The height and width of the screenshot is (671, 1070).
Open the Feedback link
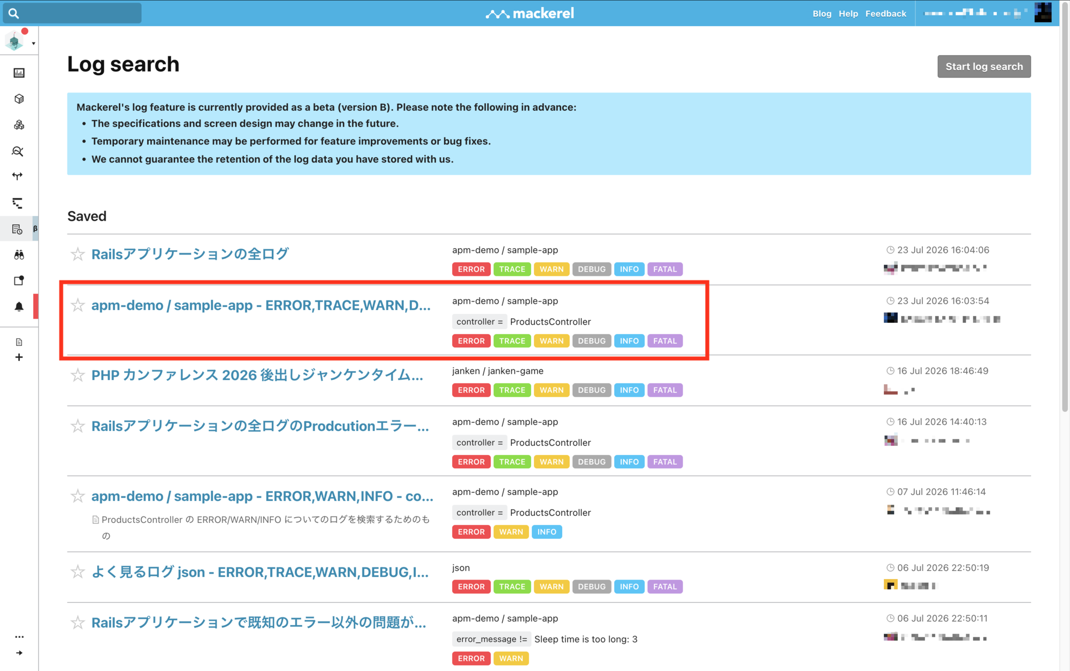pyautogui.click(x=885, y=14)
